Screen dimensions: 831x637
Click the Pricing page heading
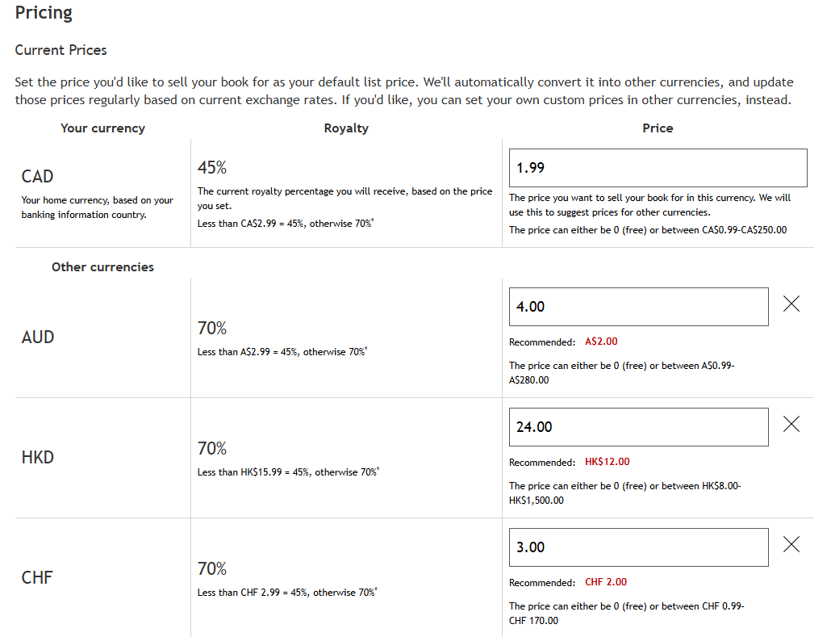(44, 13)
